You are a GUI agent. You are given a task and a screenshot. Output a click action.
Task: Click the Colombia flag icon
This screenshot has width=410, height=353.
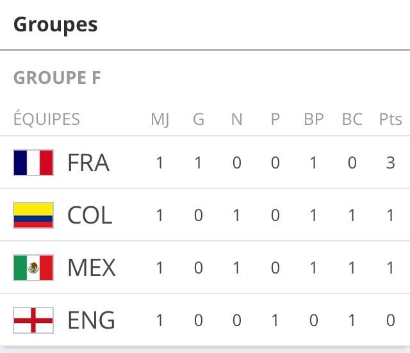tap(33, 215)
